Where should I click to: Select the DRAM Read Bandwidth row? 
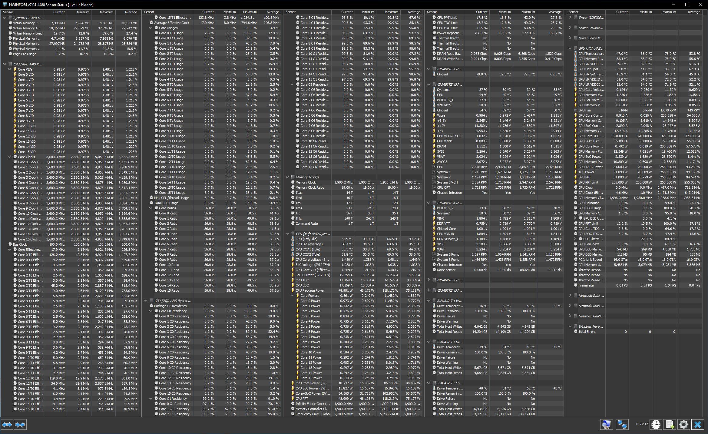click(x=494, y=54)
